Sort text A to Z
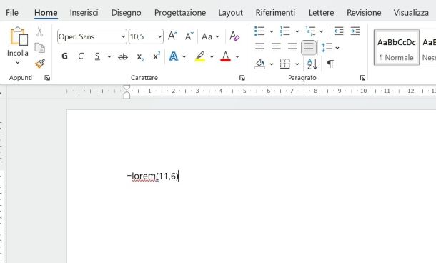 [312, 64]
